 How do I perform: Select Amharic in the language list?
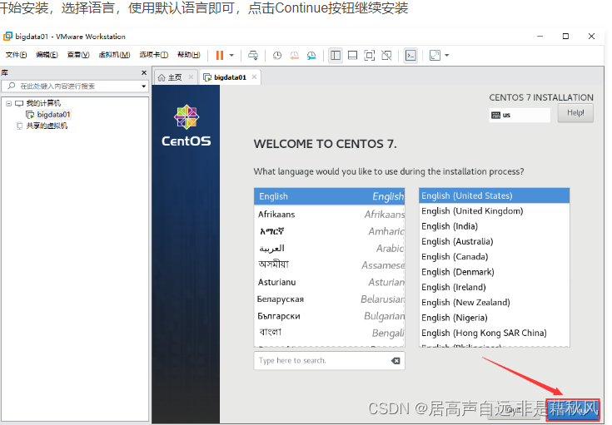tap(330, 231)
